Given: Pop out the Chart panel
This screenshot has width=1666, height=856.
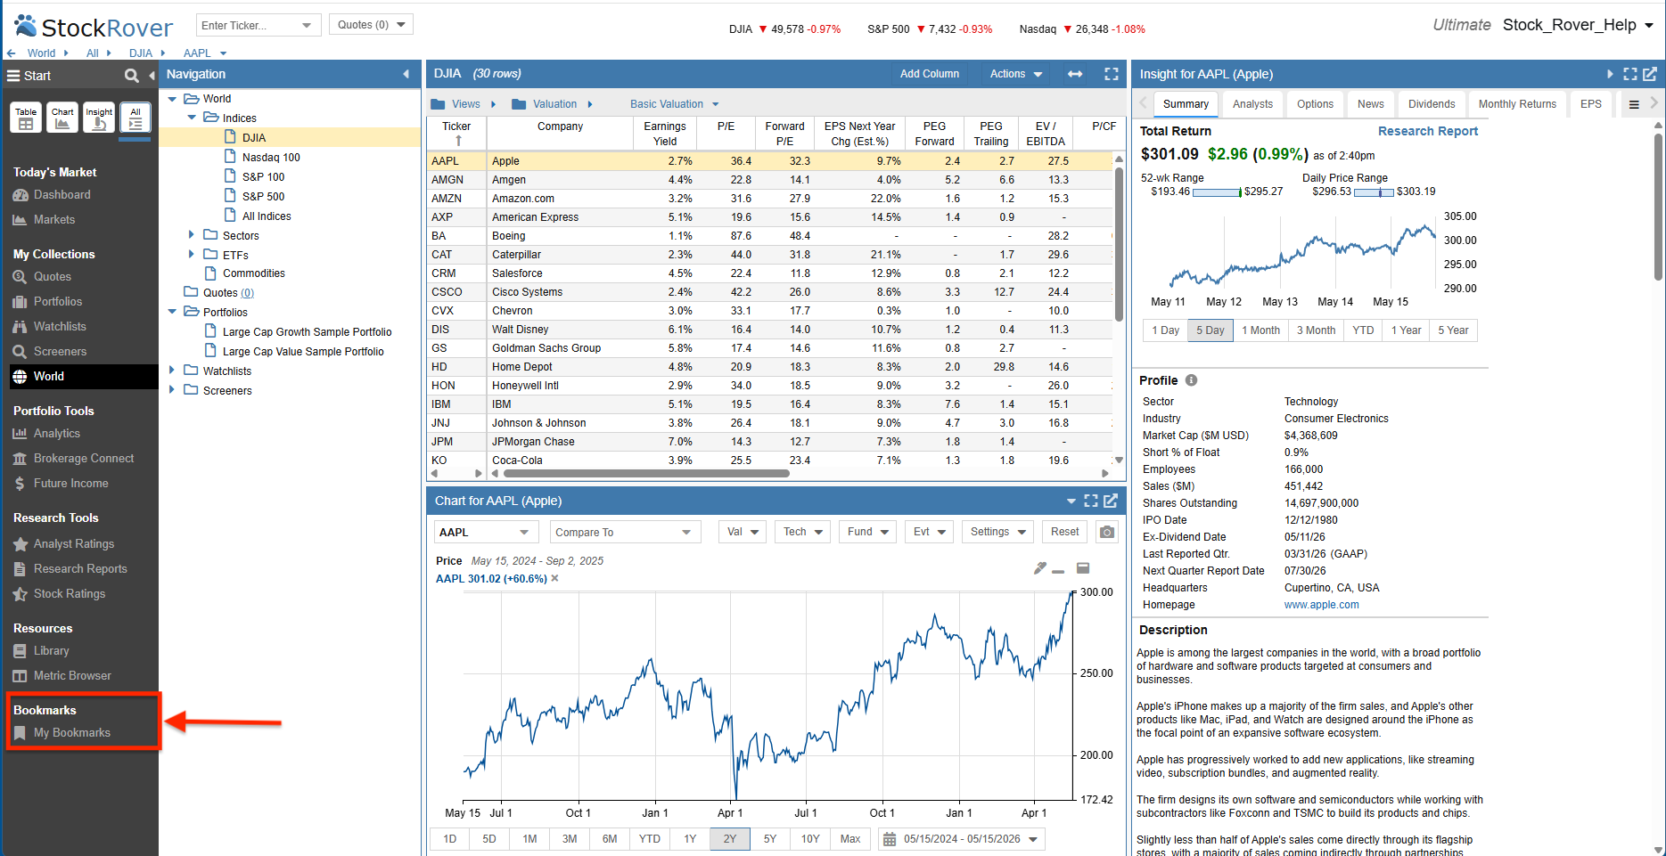Looking at the screenshot, I should tap(1111, 501).
